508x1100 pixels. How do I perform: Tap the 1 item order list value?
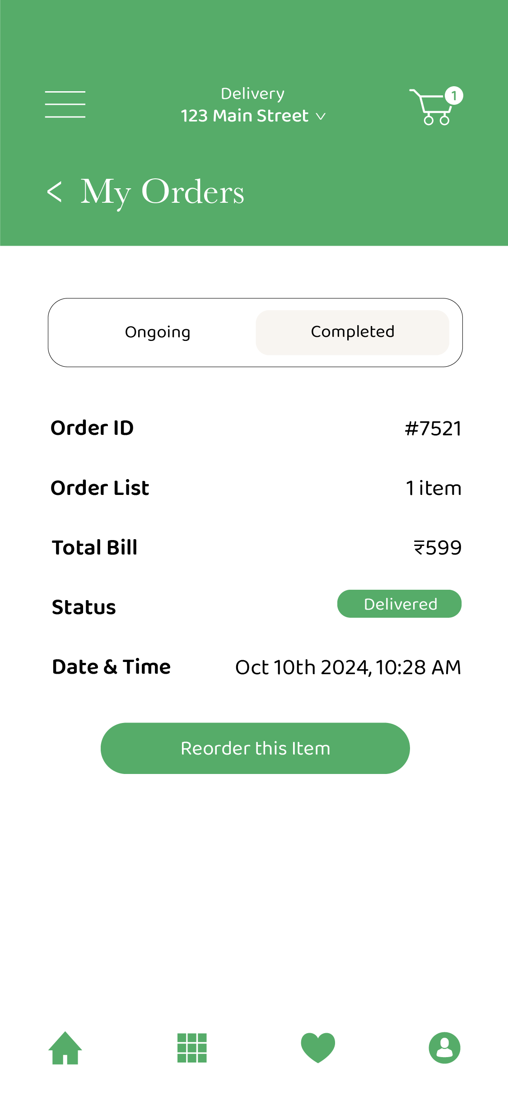click(433, 488)
